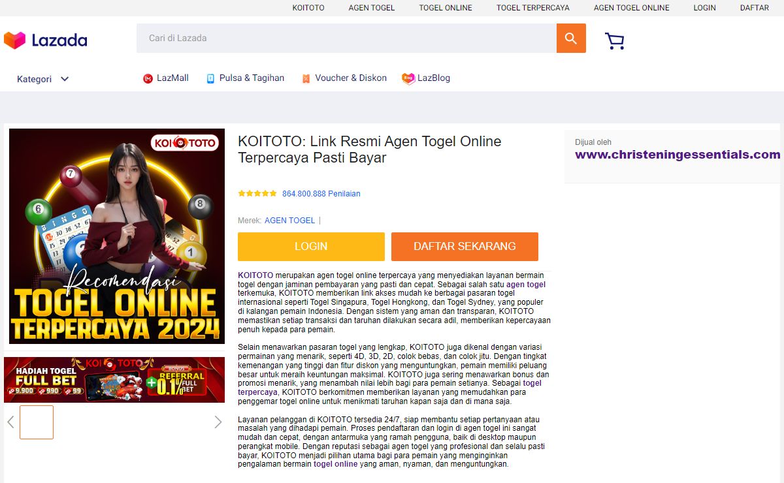784x483 pixels.
Task: Open the LazBlog link
Action: (x=434, y=78)
